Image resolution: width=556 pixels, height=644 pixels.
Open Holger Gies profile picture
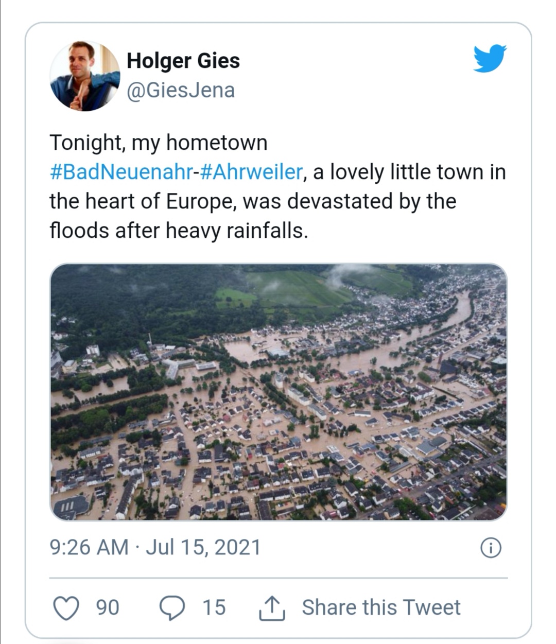(85, 76)
